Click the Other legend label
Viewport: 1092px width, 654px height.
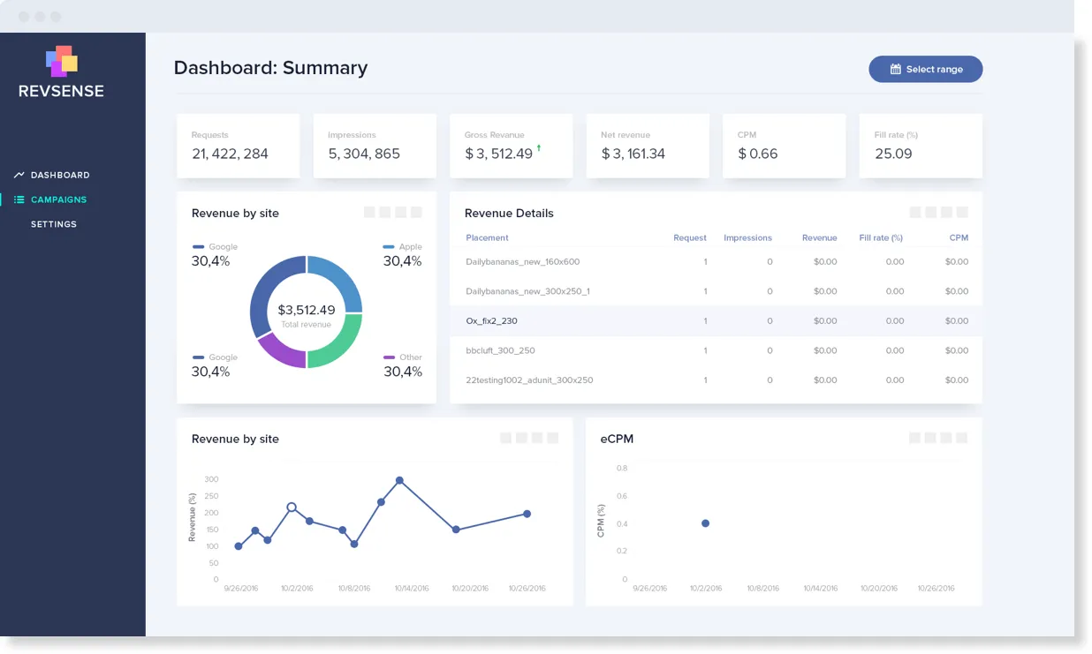411,357
